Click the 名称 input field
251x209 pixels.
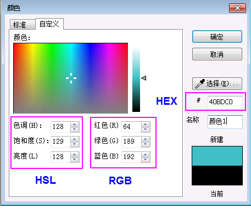tap(225, 122)
